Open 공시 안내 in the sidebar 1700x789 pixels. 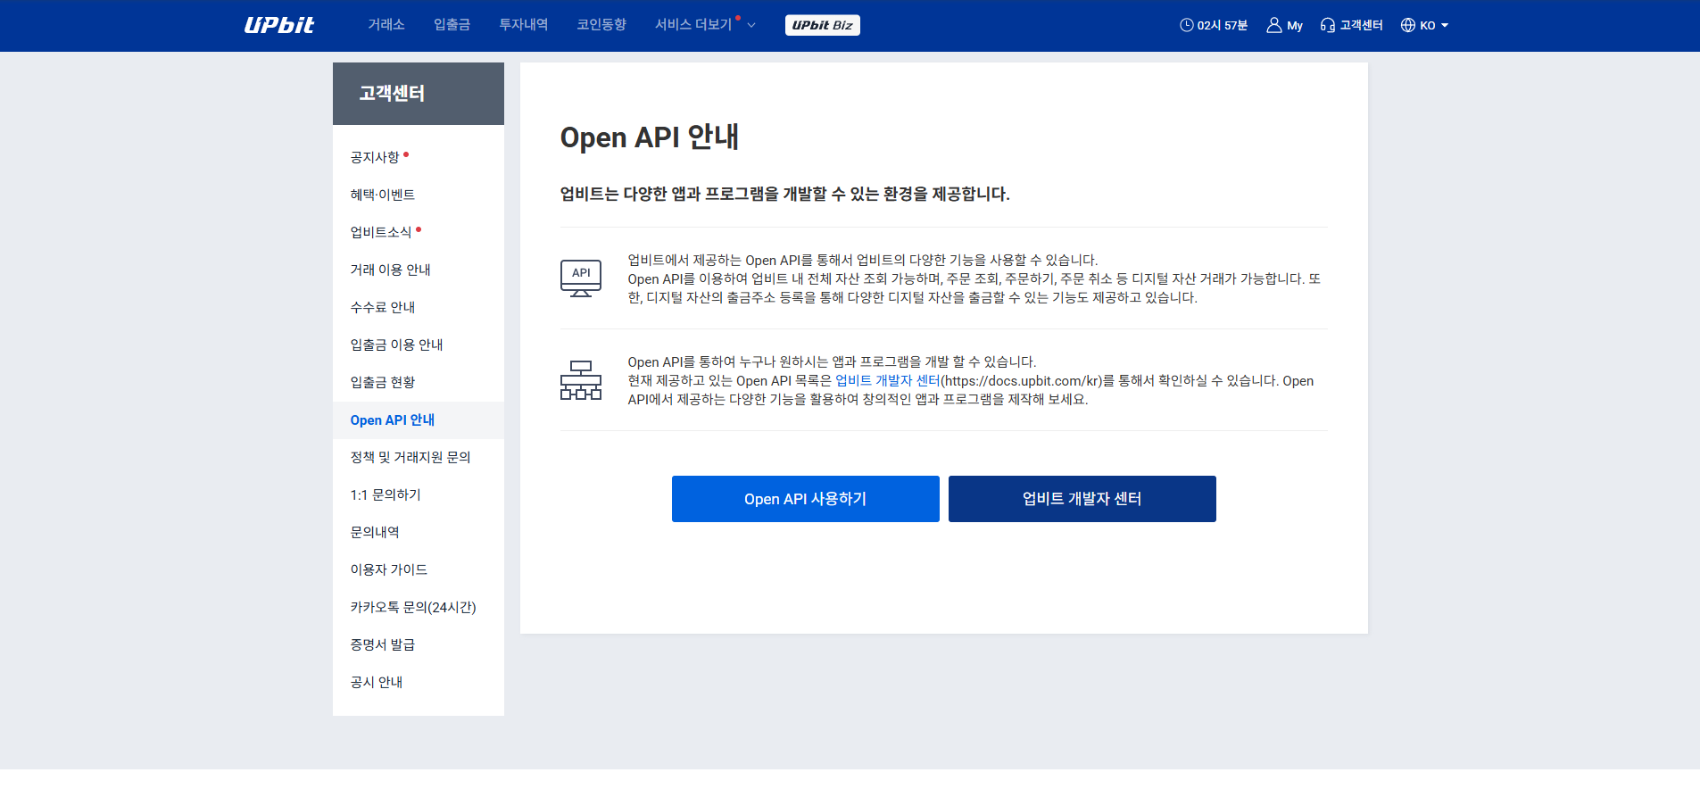(376, 682)
